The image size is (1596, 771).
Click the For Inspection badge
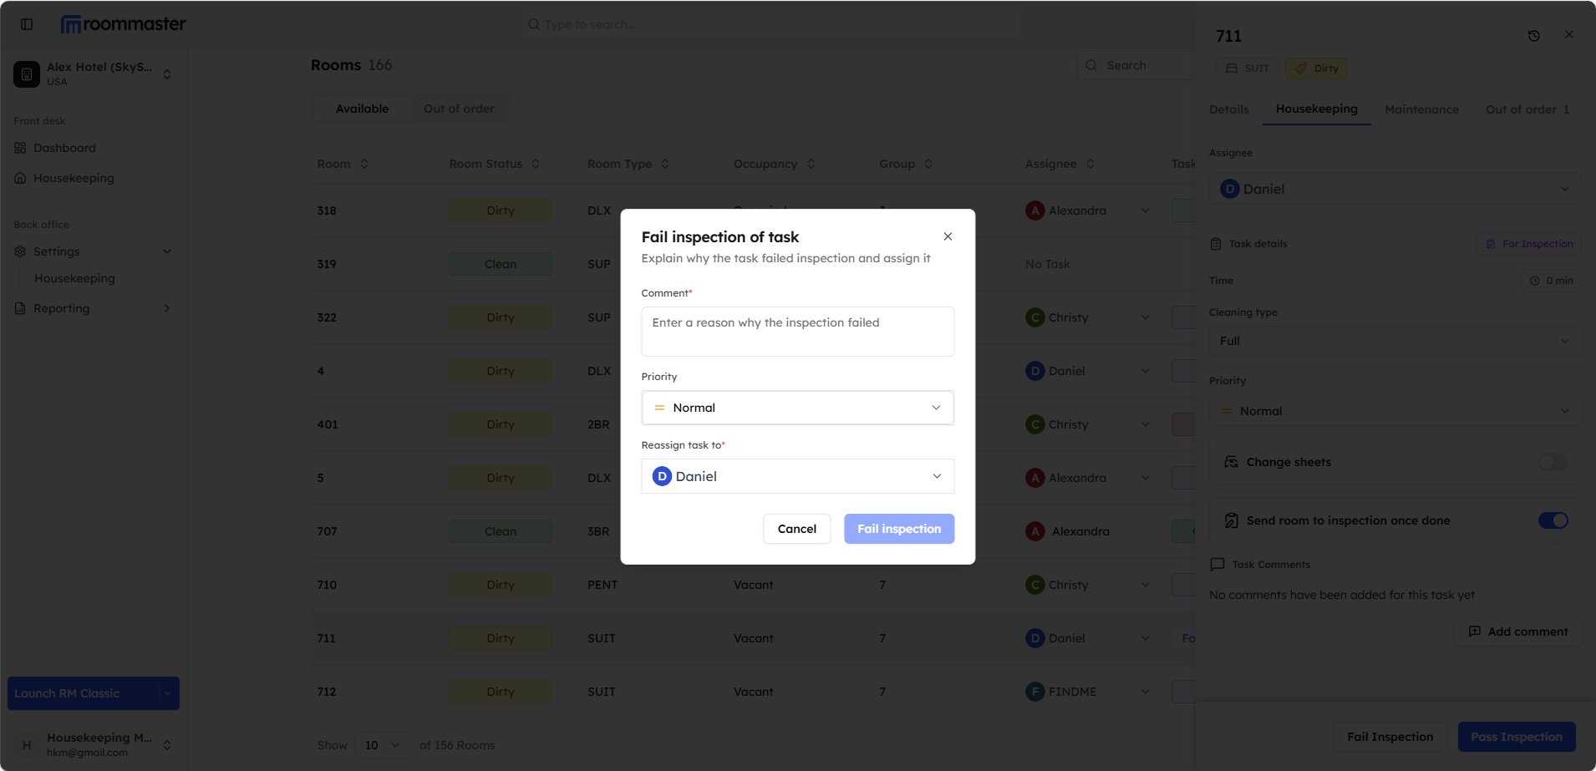(1529, 243)
